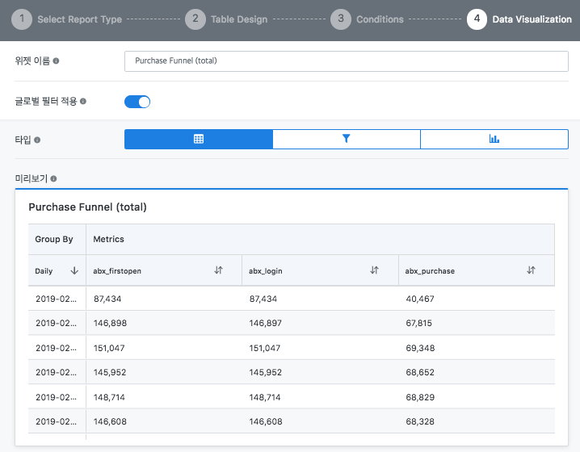Click the Metrics header cell

pyautogui.click(x=321, y=239)
